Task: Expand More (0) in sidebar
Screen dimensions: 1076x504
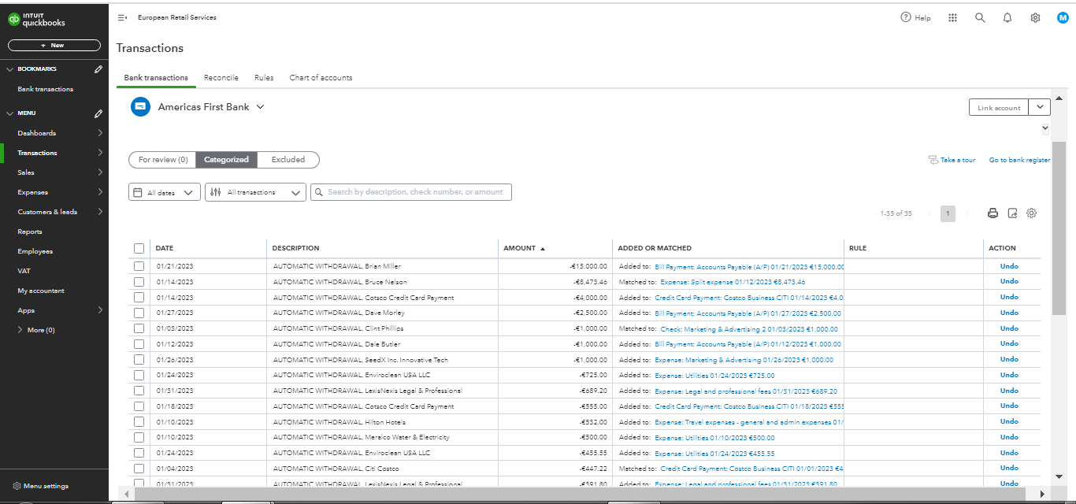Action: (35, 330)
